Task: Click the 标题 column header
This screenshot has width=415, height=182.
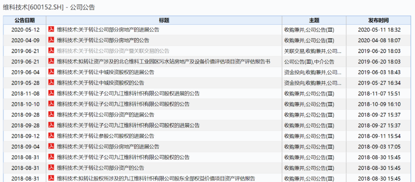Action: tap(164, 20)
